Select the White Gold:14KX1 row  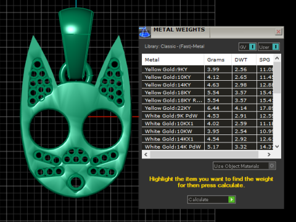pyautogui.click(x=208, y=139)
